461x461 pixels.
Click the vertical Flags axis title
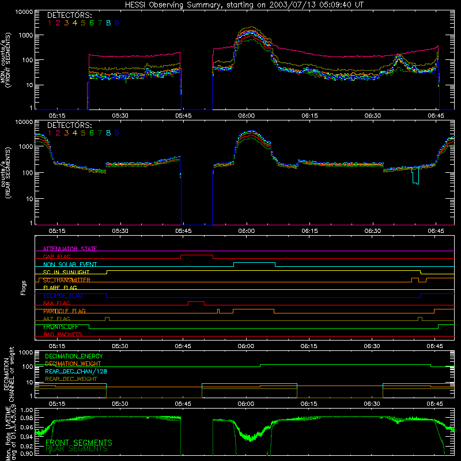[x=24, y=288]
